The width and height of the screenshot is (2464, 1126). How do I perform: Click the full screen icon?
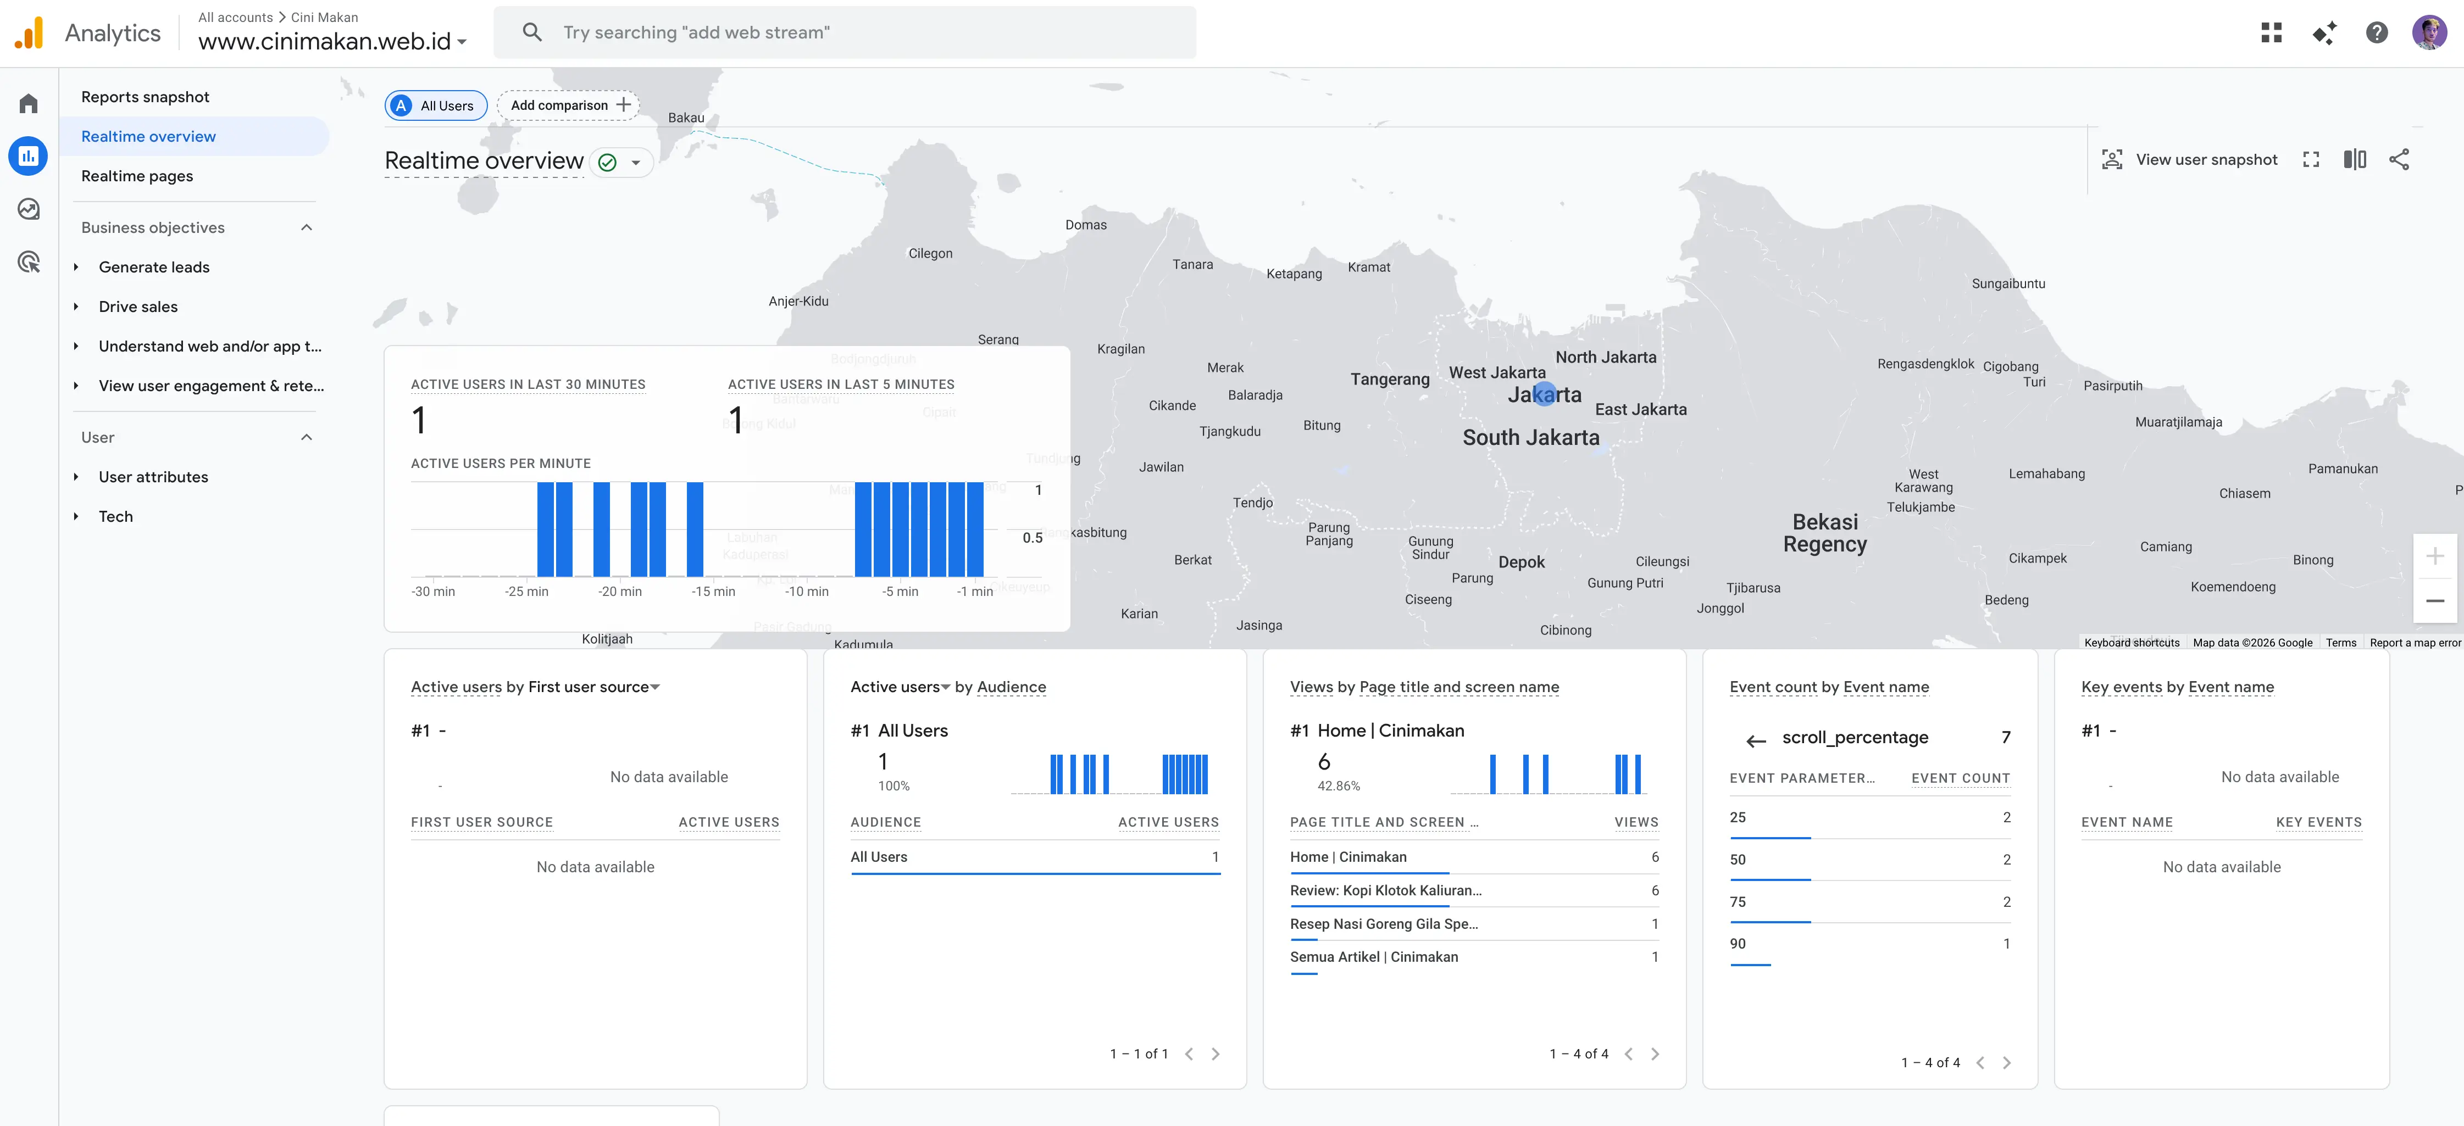[x=2311, y=160]
